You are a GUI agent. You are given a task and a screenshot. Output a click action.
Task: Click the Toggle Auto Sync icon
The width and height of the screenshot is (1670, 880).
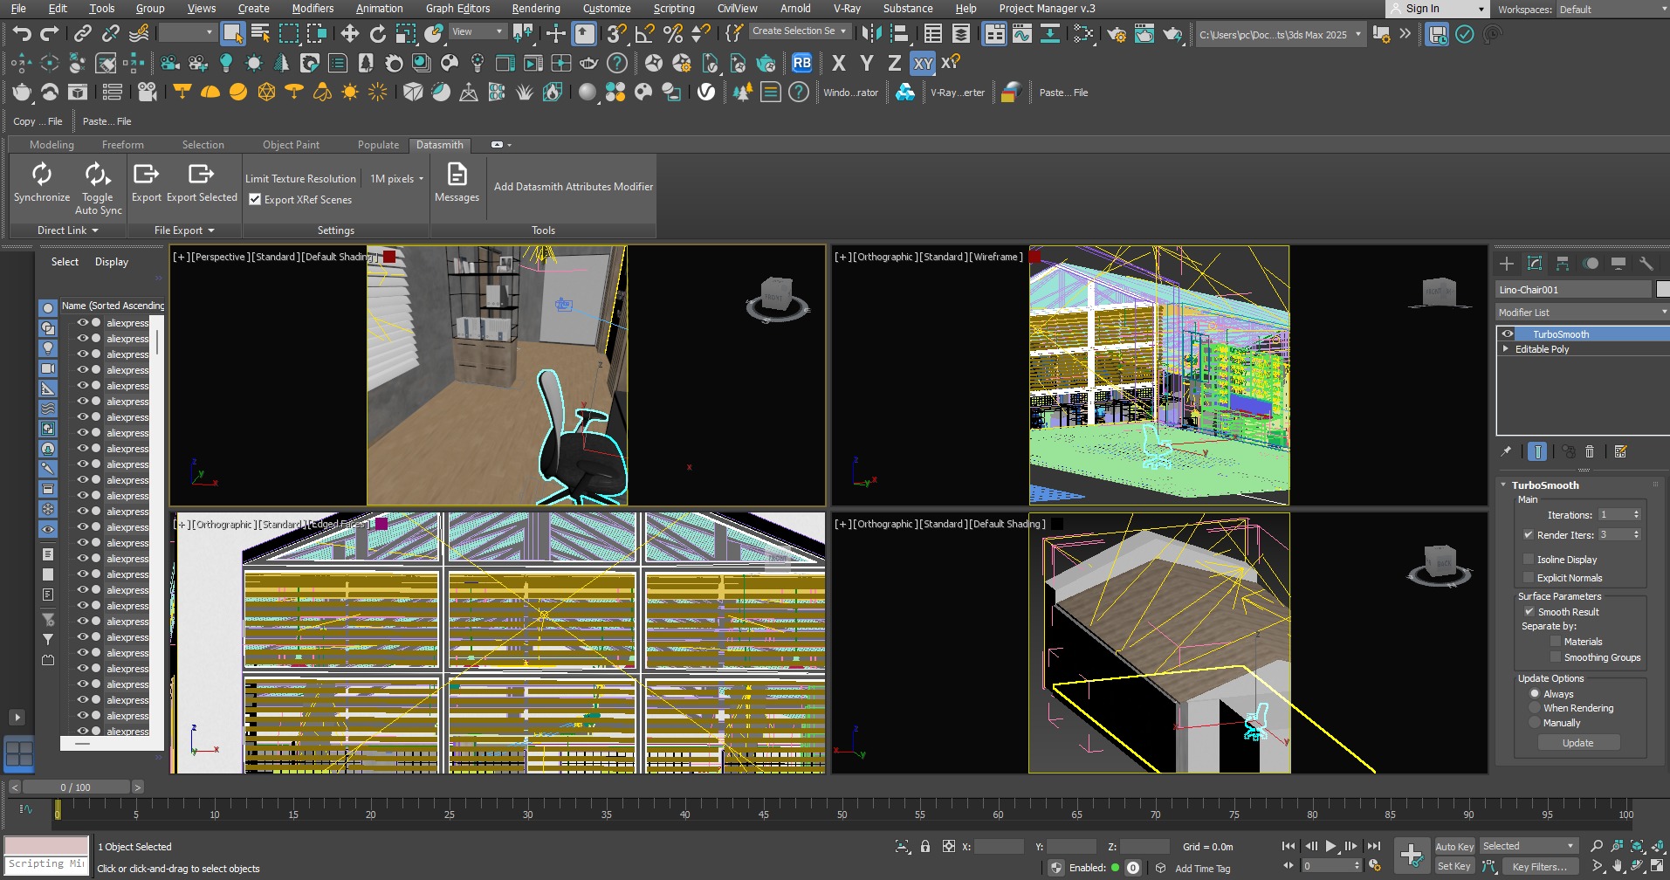pyautogui.click(x=98, y=188)
